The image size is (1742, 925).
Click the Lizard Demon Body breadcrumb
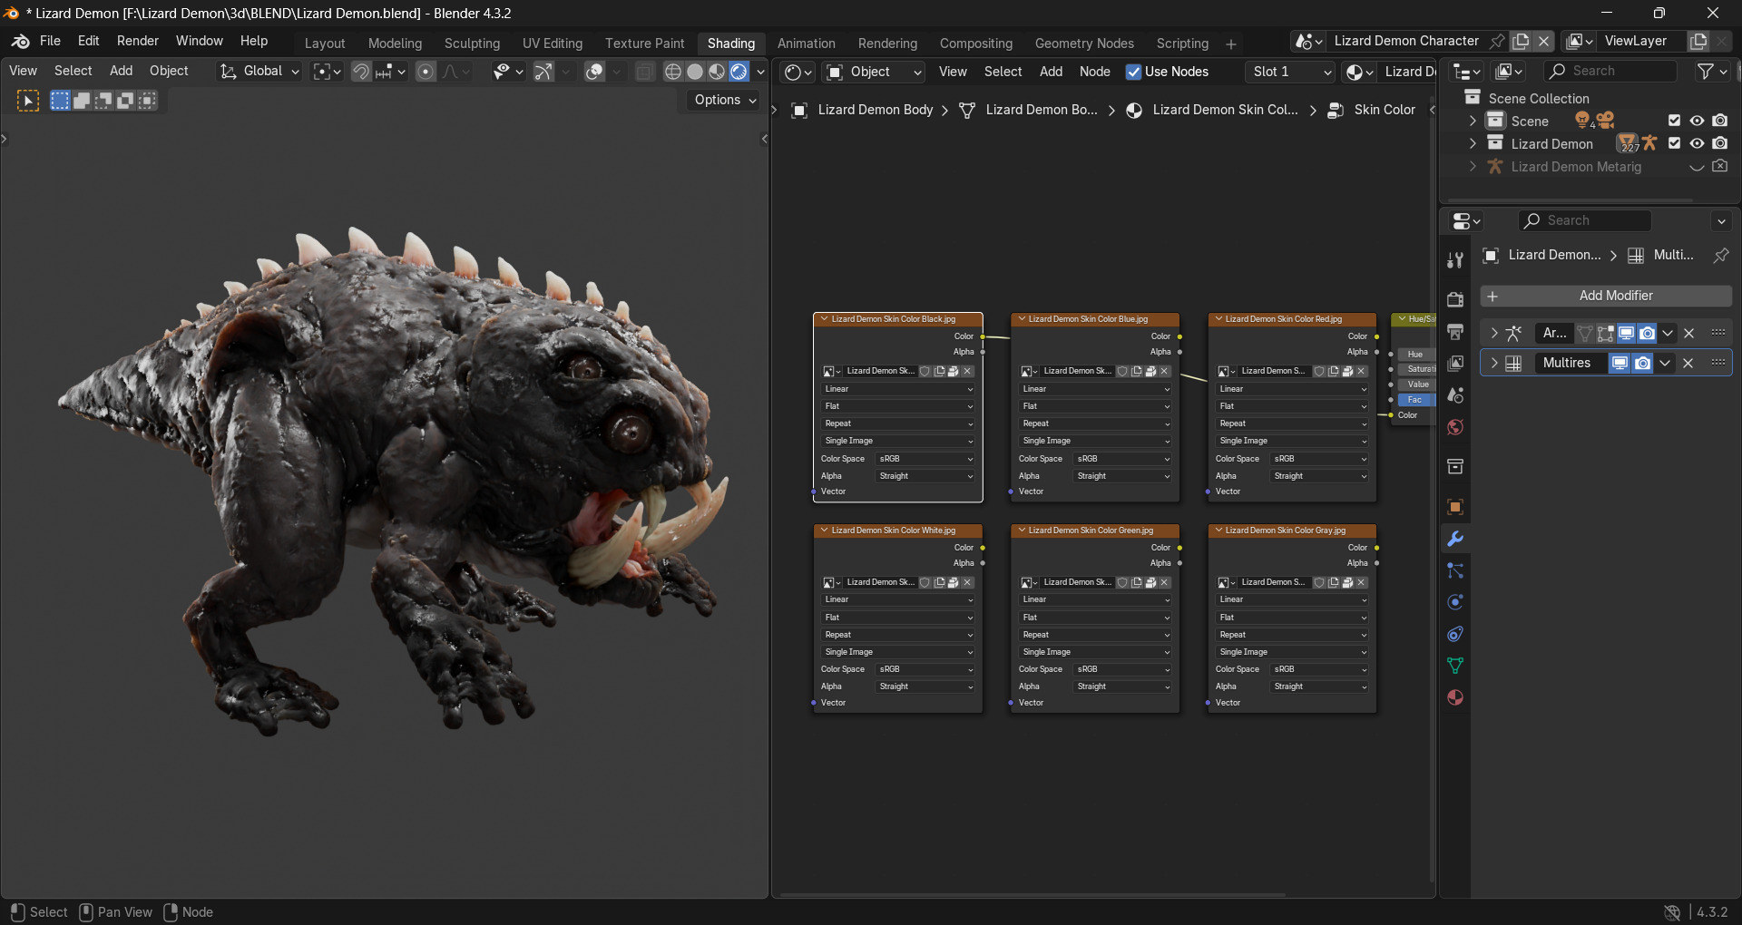click(x=875, y=110)
